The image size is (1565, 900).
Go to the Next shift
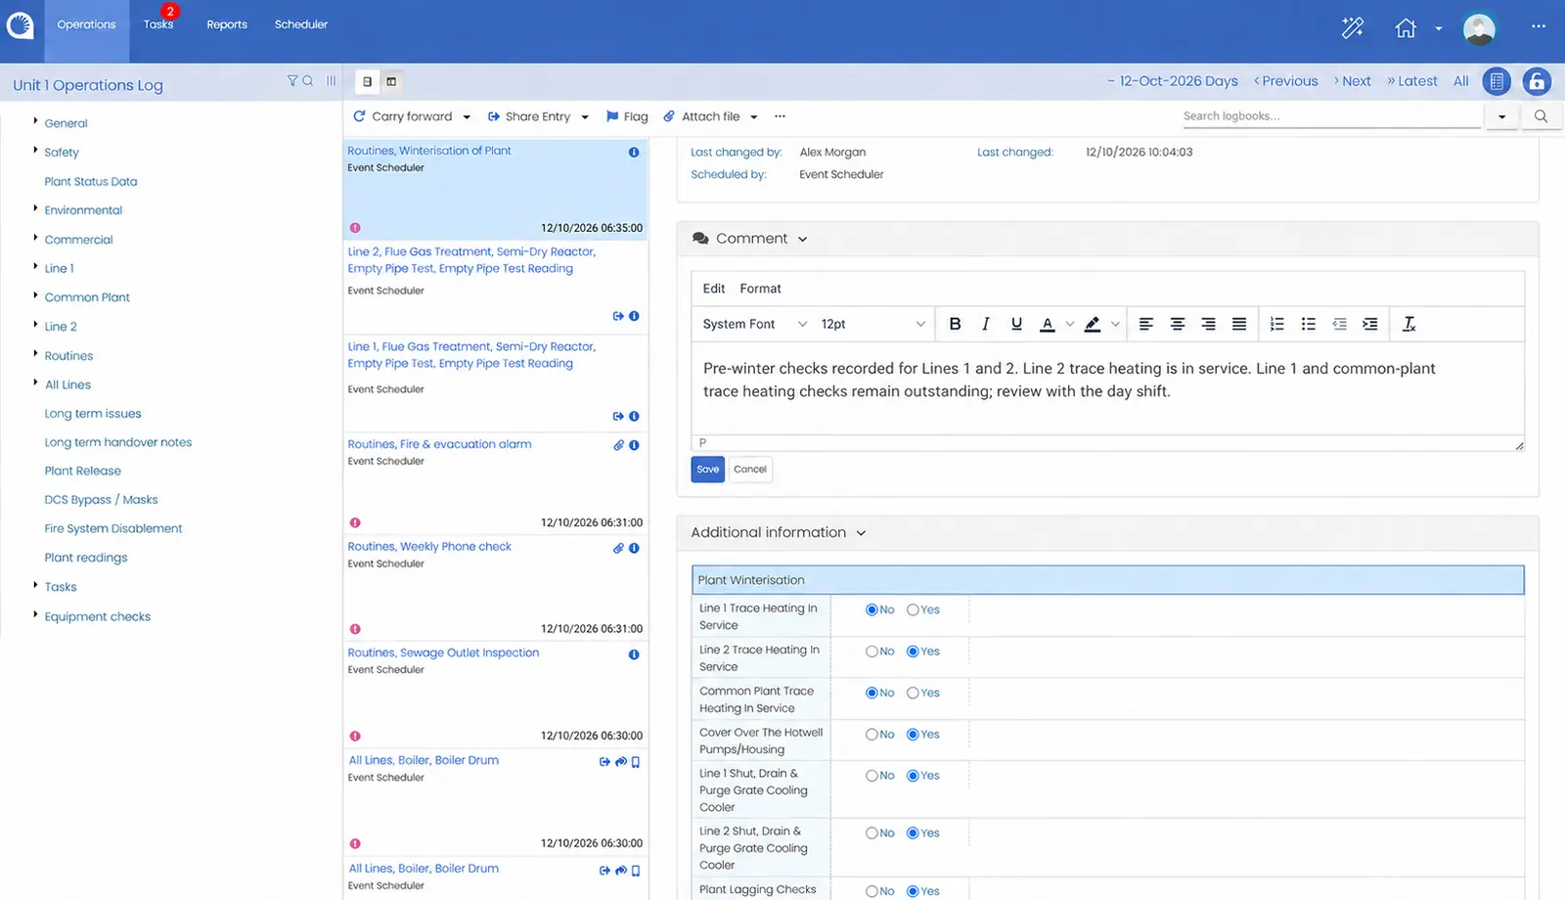pos(1352,81)
